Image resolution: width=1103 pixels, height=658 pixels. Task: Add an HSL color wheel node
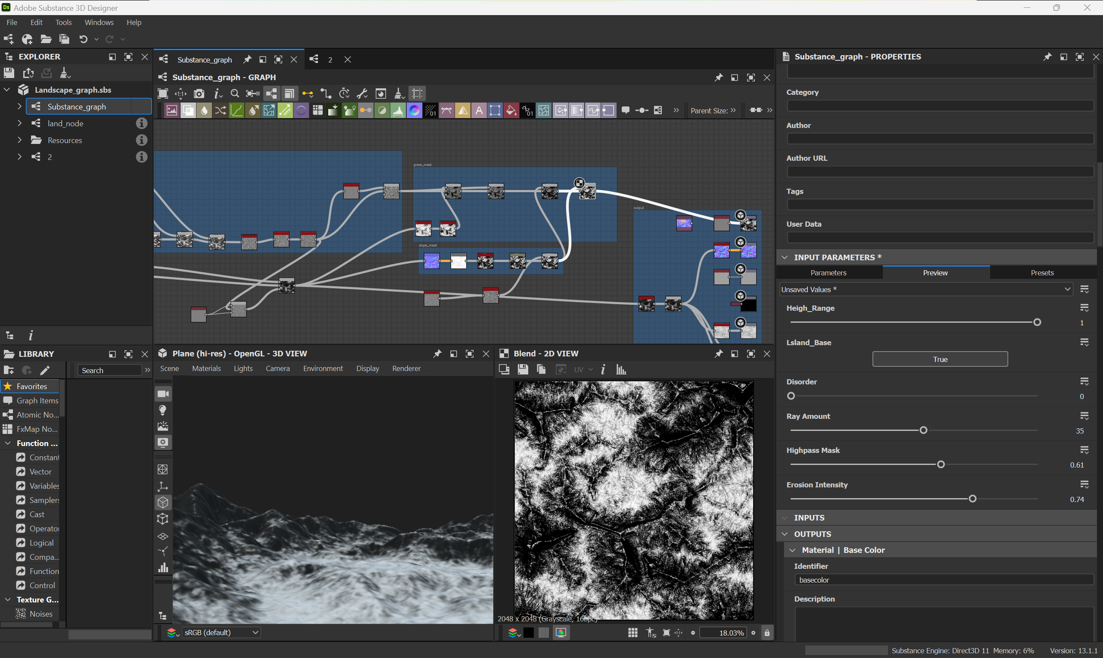pos(414,110)
